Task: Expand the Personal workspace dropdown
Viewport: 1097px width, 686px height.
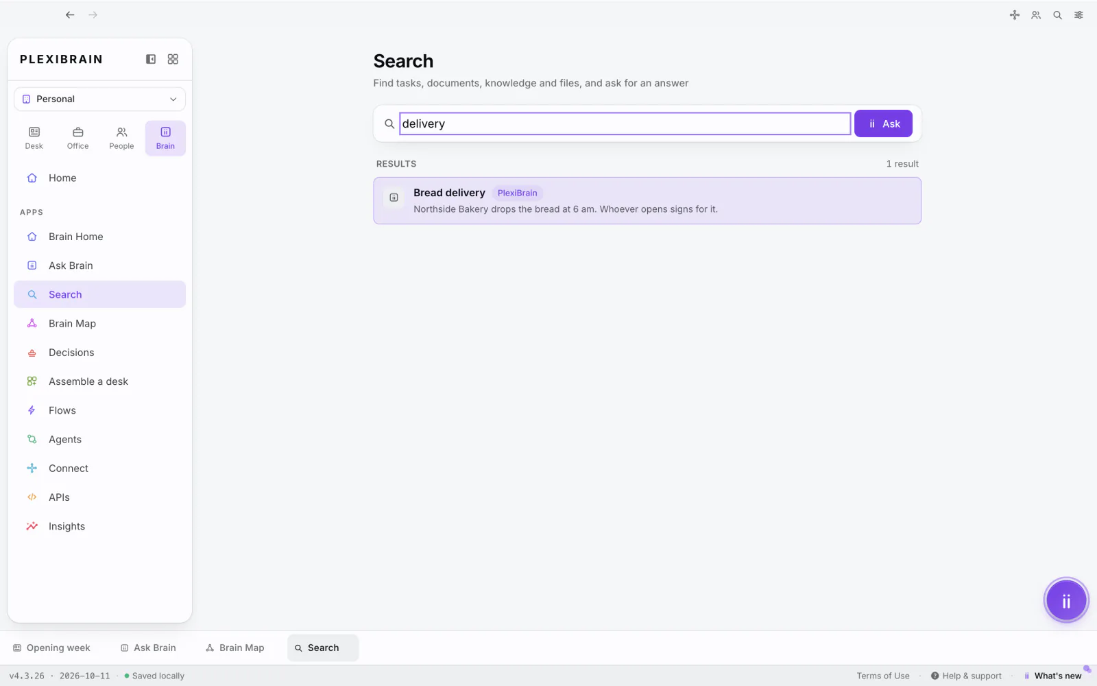Action: click(x=99, y=99)
